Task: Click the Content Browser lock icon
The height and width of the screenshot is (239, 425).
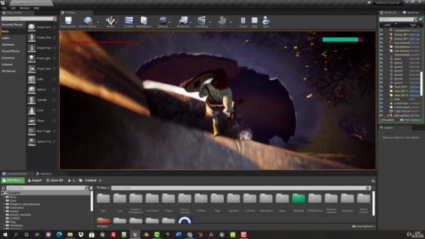Action: point(373,181)
